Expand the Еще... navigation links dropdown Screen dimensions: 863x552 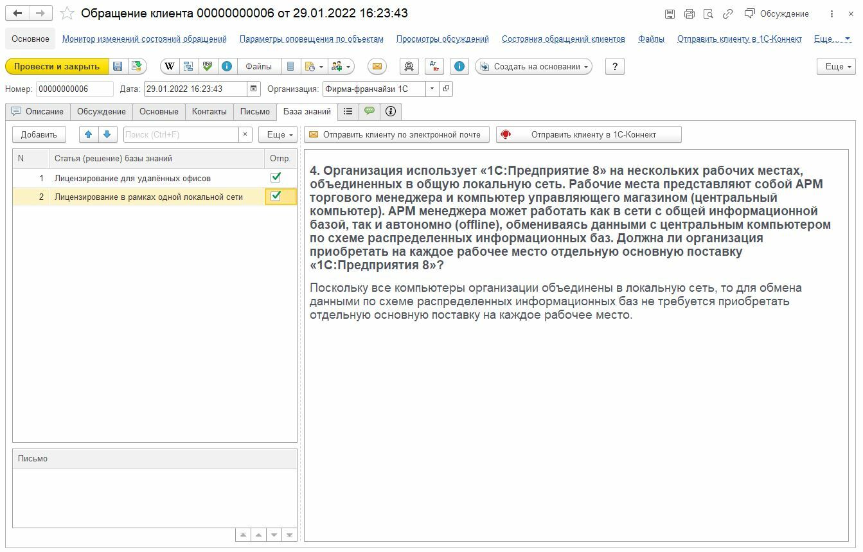point(832,39)
